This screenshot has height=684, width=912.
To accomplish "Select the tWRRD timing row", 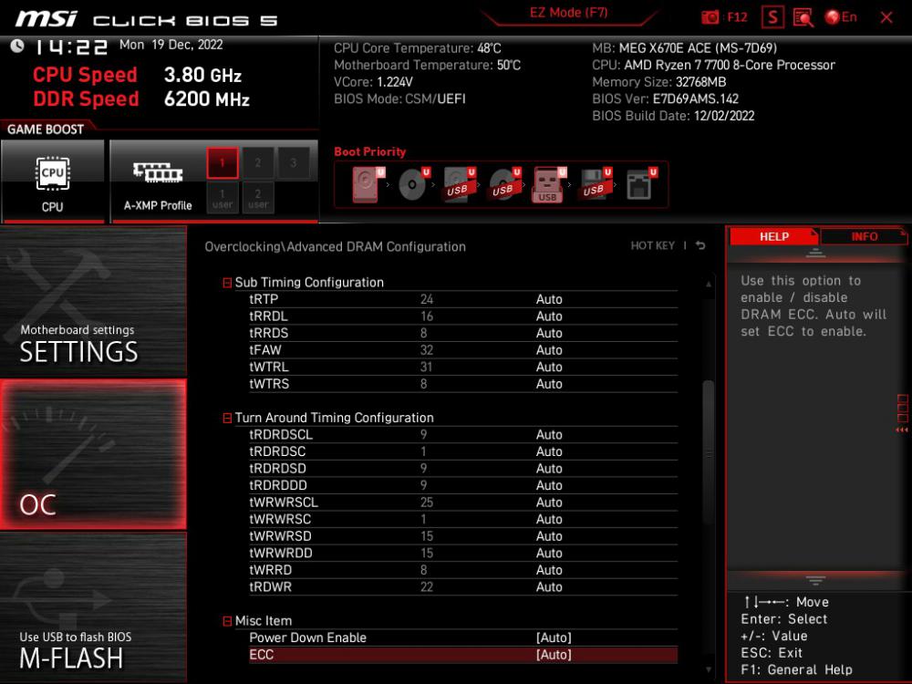I will (463, 569).
